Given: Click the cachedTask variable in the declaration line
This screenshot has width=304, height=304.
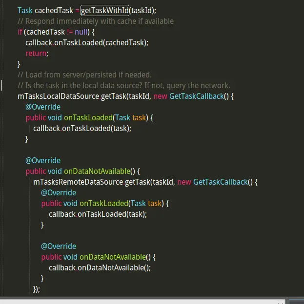Looking at the screenshot, I should tap(54, 10).
